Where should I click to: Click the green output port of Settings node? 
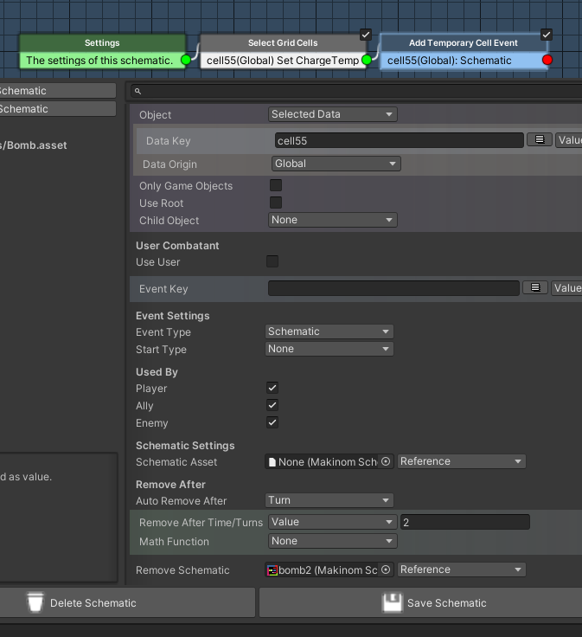186,60
